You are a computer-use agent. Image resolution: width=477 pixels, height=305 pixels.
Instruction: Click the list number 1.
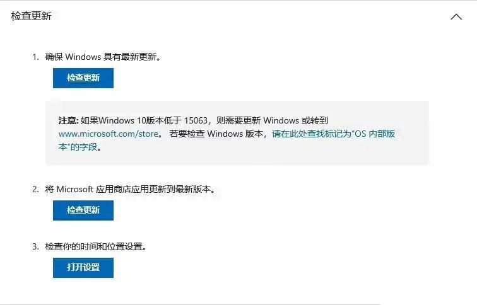[x=35, y=57]
